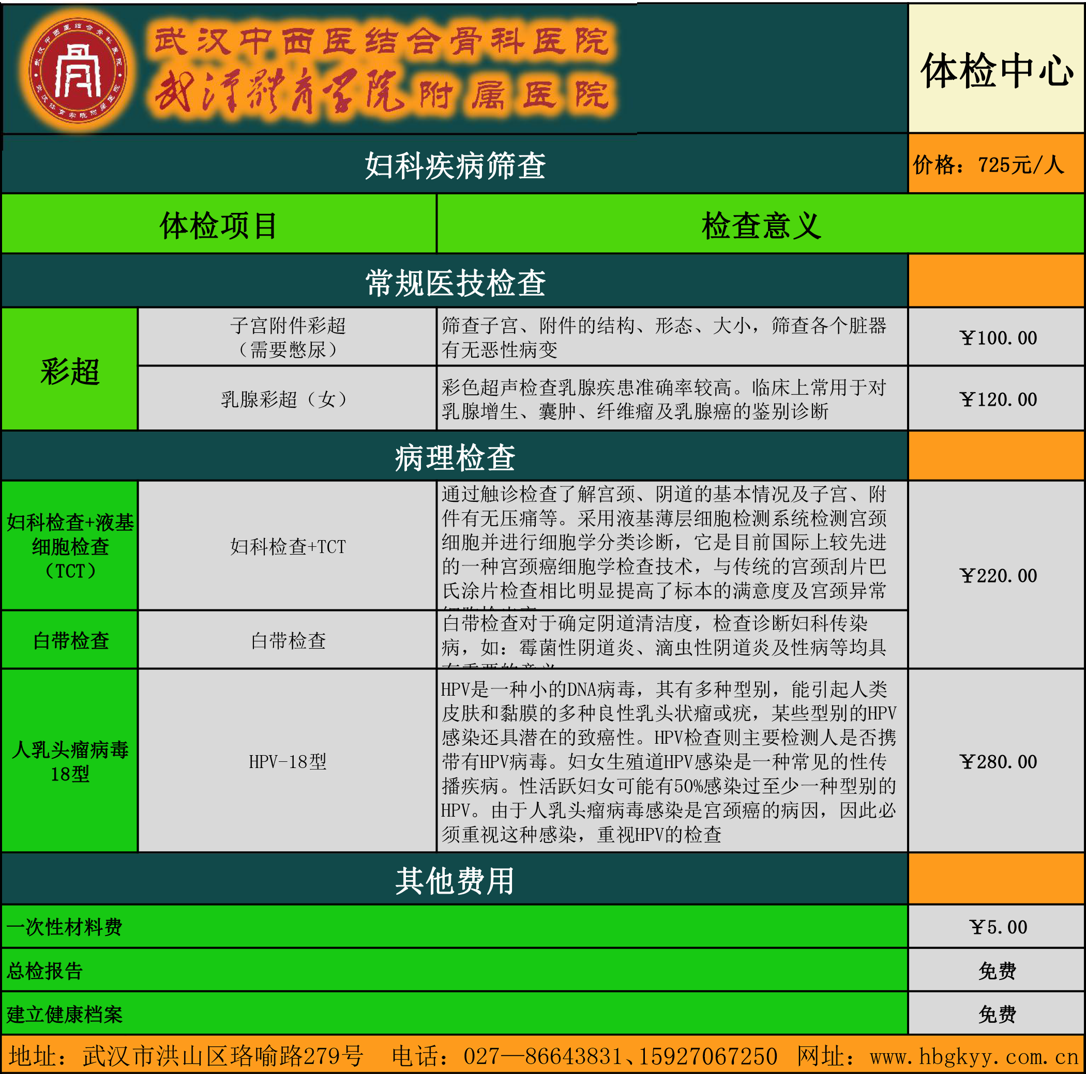Click the 免费 cell for 建立健康档案

tap(997, 1014)
